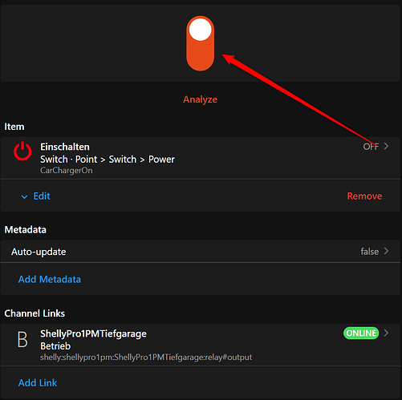This screenshot has height=400, width=402.
Task: Open item details via chevron next to OFF
Action: point(386,146)
